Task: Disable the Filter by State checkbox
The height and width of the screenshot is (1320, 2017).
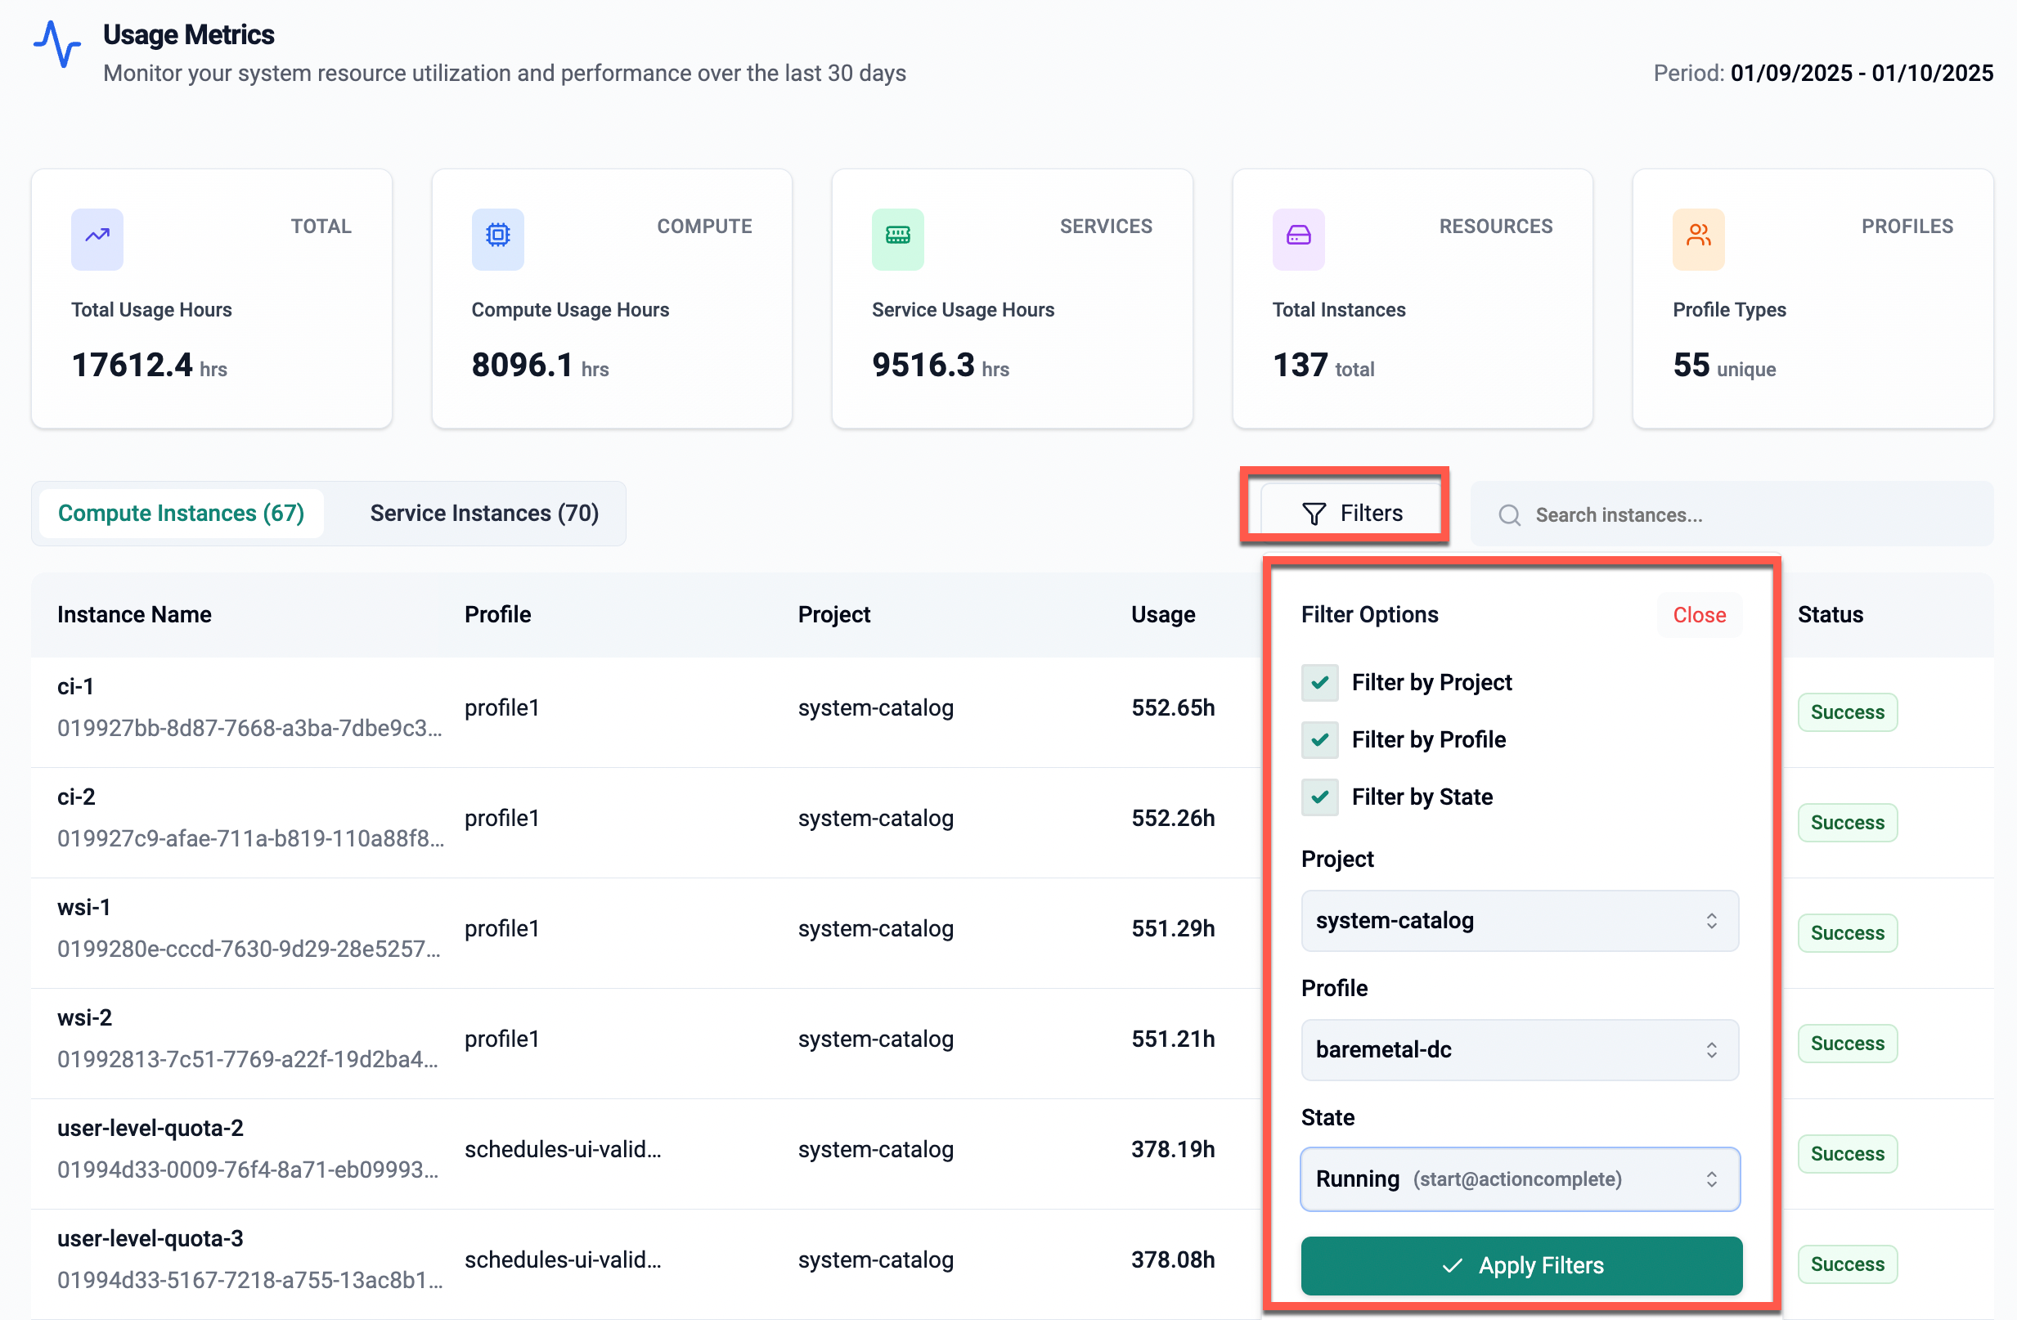Action: 1319,797
